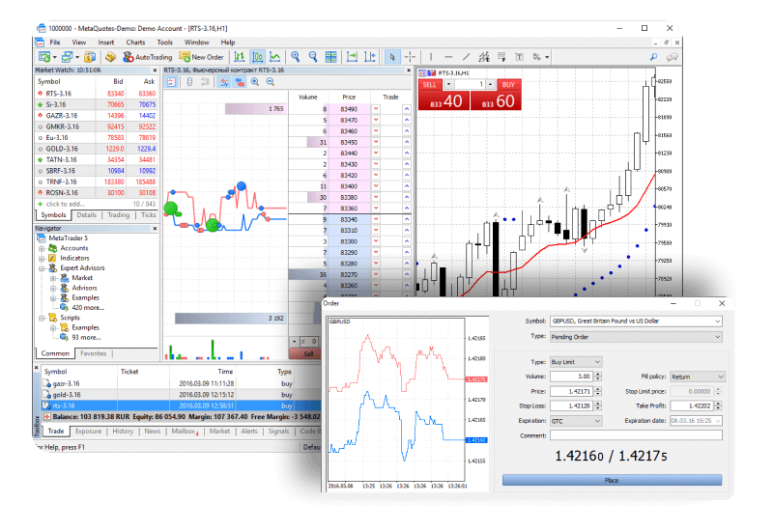The image size is (773, 531).
Task: Click the chat bubbles icon
Action: point(672,57)
